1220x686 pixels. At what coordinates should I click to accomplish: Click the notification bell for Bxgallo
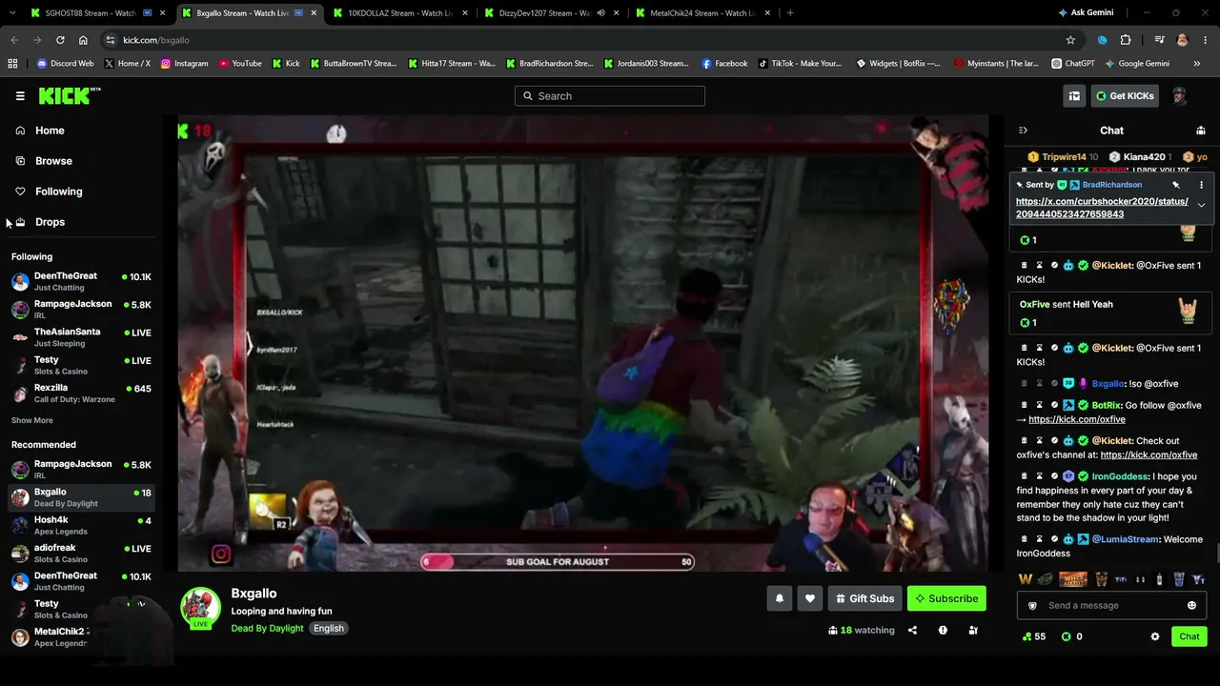point(780,598)
